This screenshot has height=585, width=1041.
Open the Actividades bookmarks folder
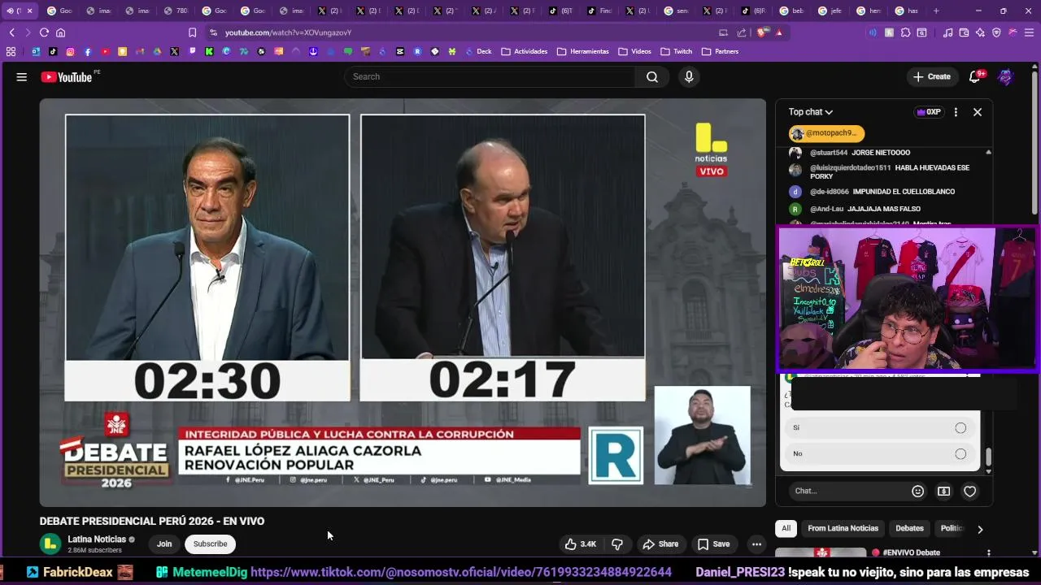click(x=525, y=51)
